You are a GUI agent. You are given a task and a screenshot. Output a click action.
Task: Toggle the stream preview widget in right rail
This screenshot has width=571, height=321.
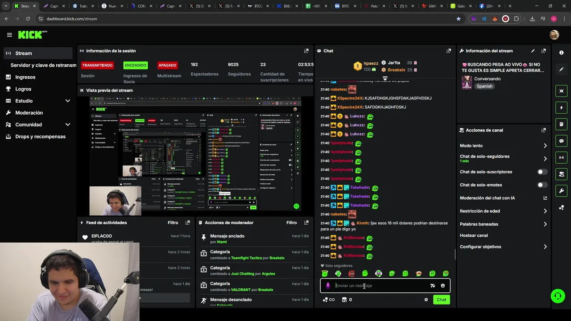pos(561,91)
